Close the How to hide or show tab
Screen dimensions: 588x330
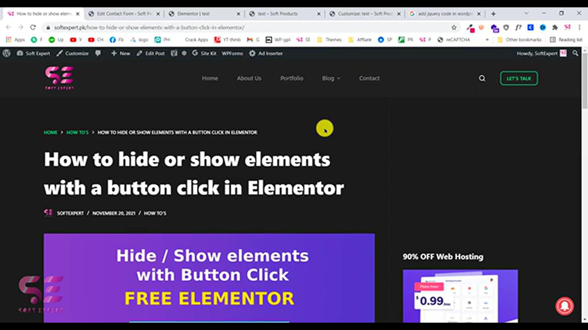coord(78,14)
